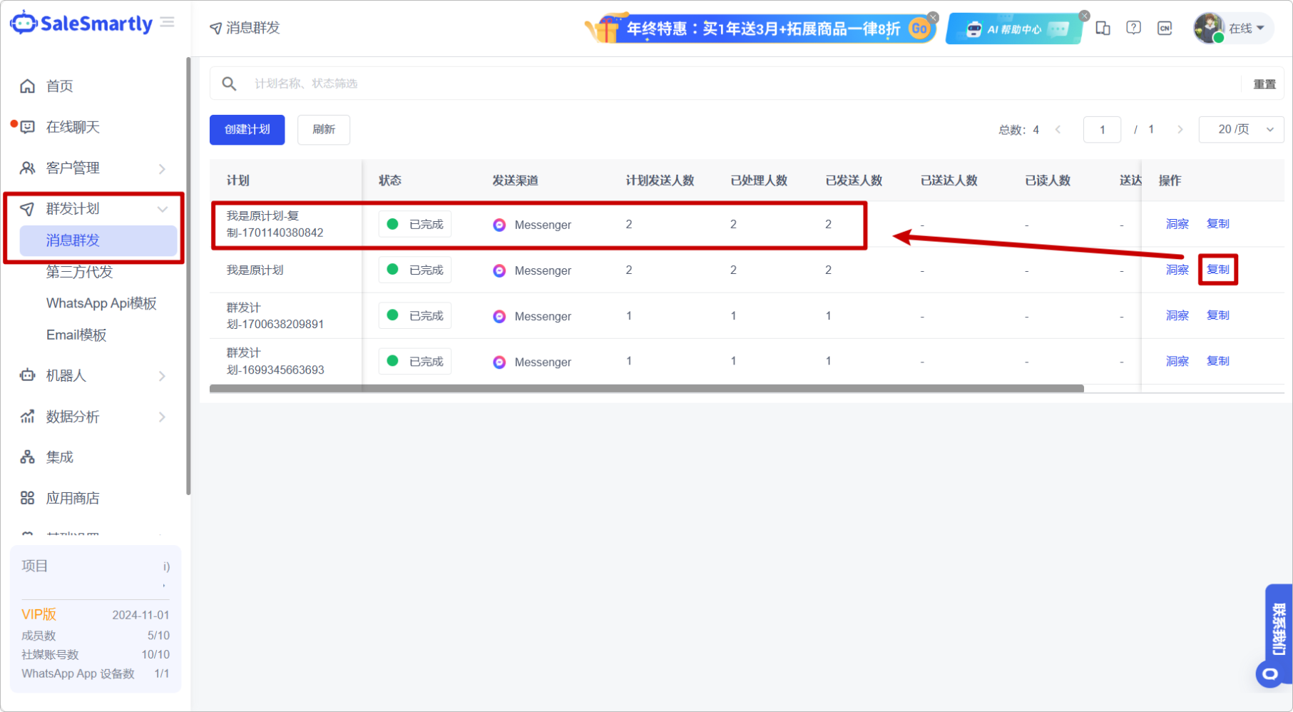Viewport: 1293px width, 712px height.
Task: Open the 20/页 page size dropdown
Action: click(x=1241, y=130)
